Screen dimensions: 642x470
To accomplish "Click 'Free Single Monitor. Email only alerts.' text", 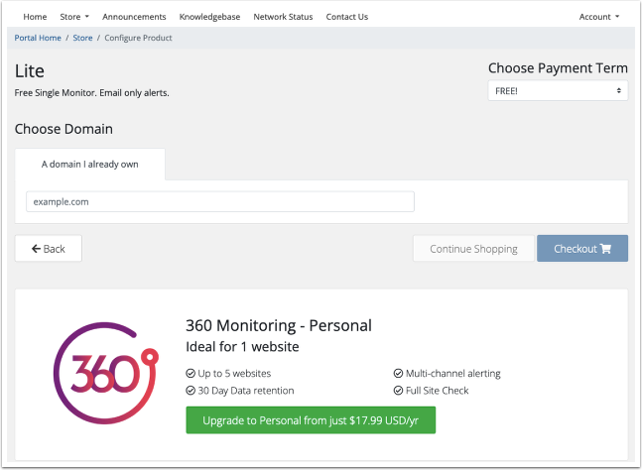I will [91, 93].
